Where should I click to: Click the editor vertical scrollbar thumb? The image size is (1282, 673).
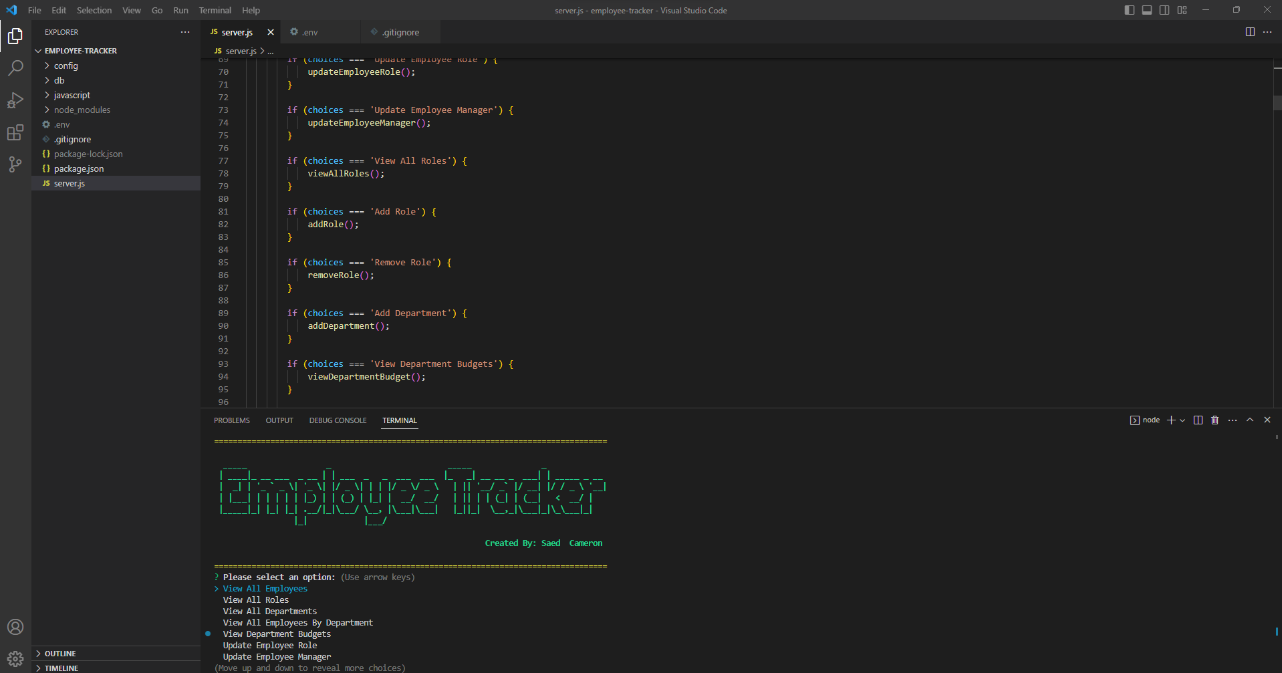[x=1277, y=103]
